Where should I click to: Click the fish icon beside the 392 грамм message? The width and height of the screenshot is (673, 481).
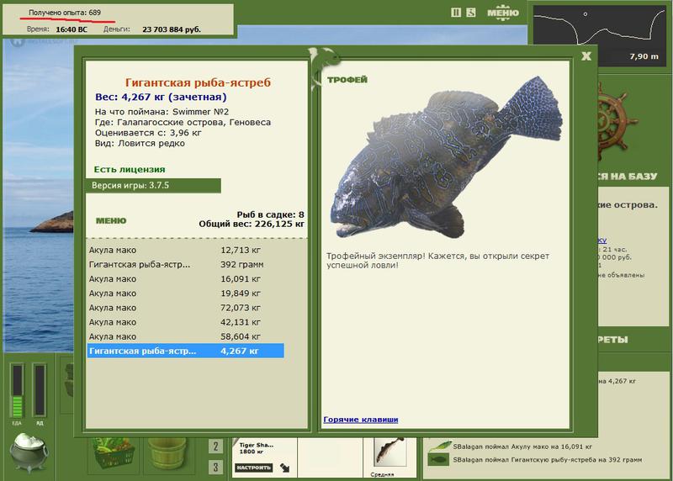pos(438,459)
